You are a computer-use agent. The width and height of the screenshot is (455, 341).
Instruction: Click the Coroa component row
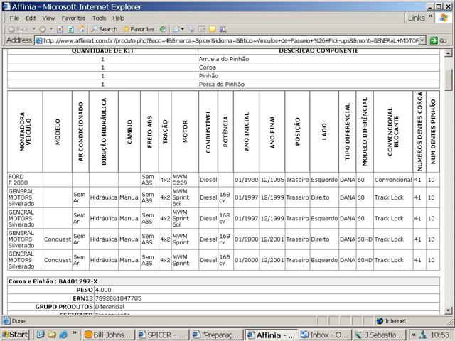[x=223, y=67]
